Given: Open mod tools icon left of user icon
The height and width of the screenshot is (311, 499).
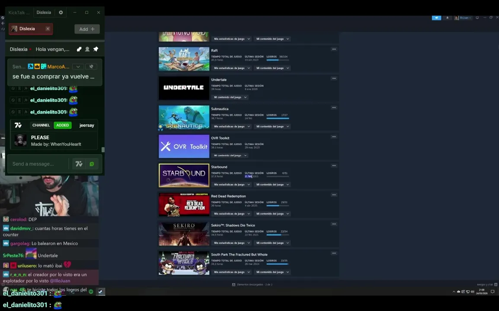Looking at the screenshot, I should 79,49.
